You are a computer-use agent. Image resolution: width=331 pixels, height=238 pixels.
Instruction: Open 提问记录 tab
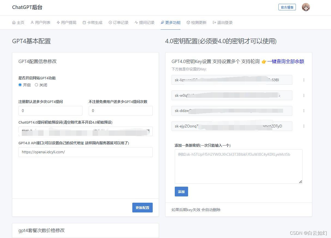tap(145, 23)
